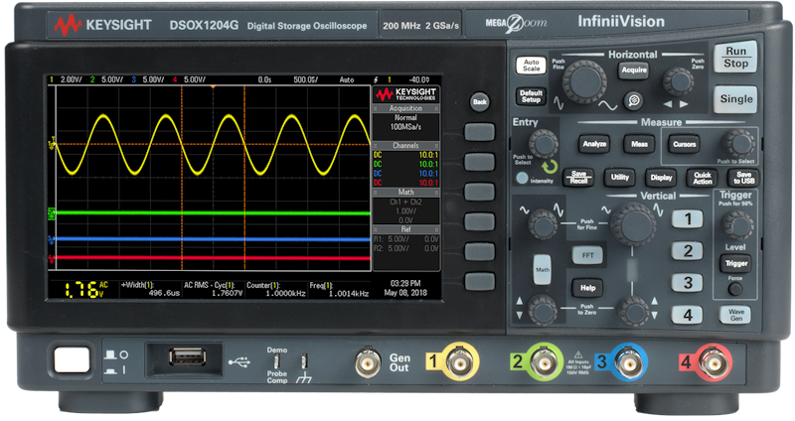795x421 pixels.
Task: Push the Trigger Level knob
Action: [737, 225]
